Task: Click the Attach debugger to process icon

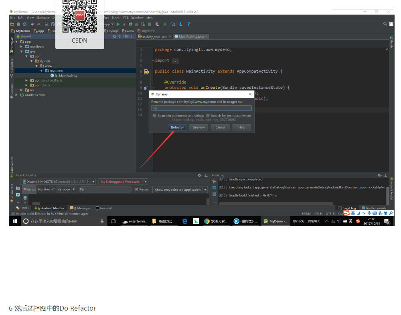Action: pos(143,24)
